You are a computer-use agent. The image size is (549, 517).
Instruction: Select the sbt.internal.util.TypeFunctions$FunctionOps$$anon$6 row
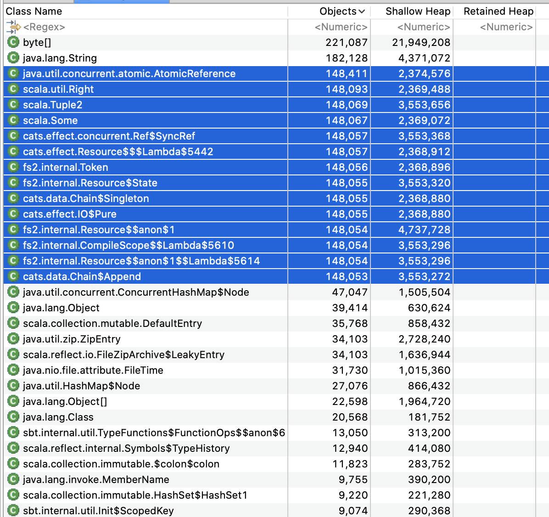pyautogui.click(x=276, y=433)
